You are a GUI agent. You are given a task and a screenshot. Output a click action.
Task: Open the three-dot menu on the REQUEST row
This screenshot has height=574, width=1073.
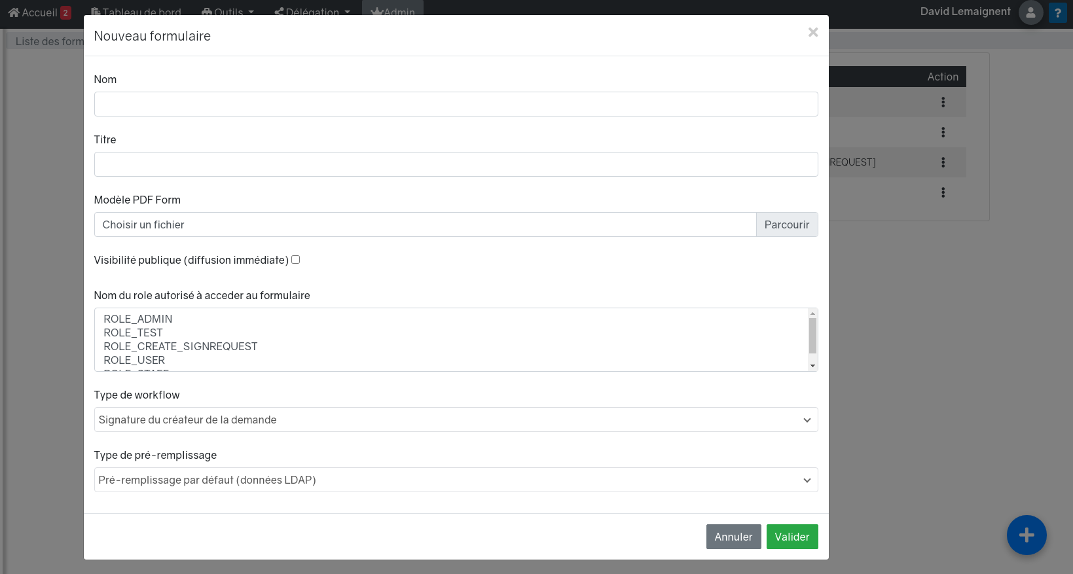point(943,162)
